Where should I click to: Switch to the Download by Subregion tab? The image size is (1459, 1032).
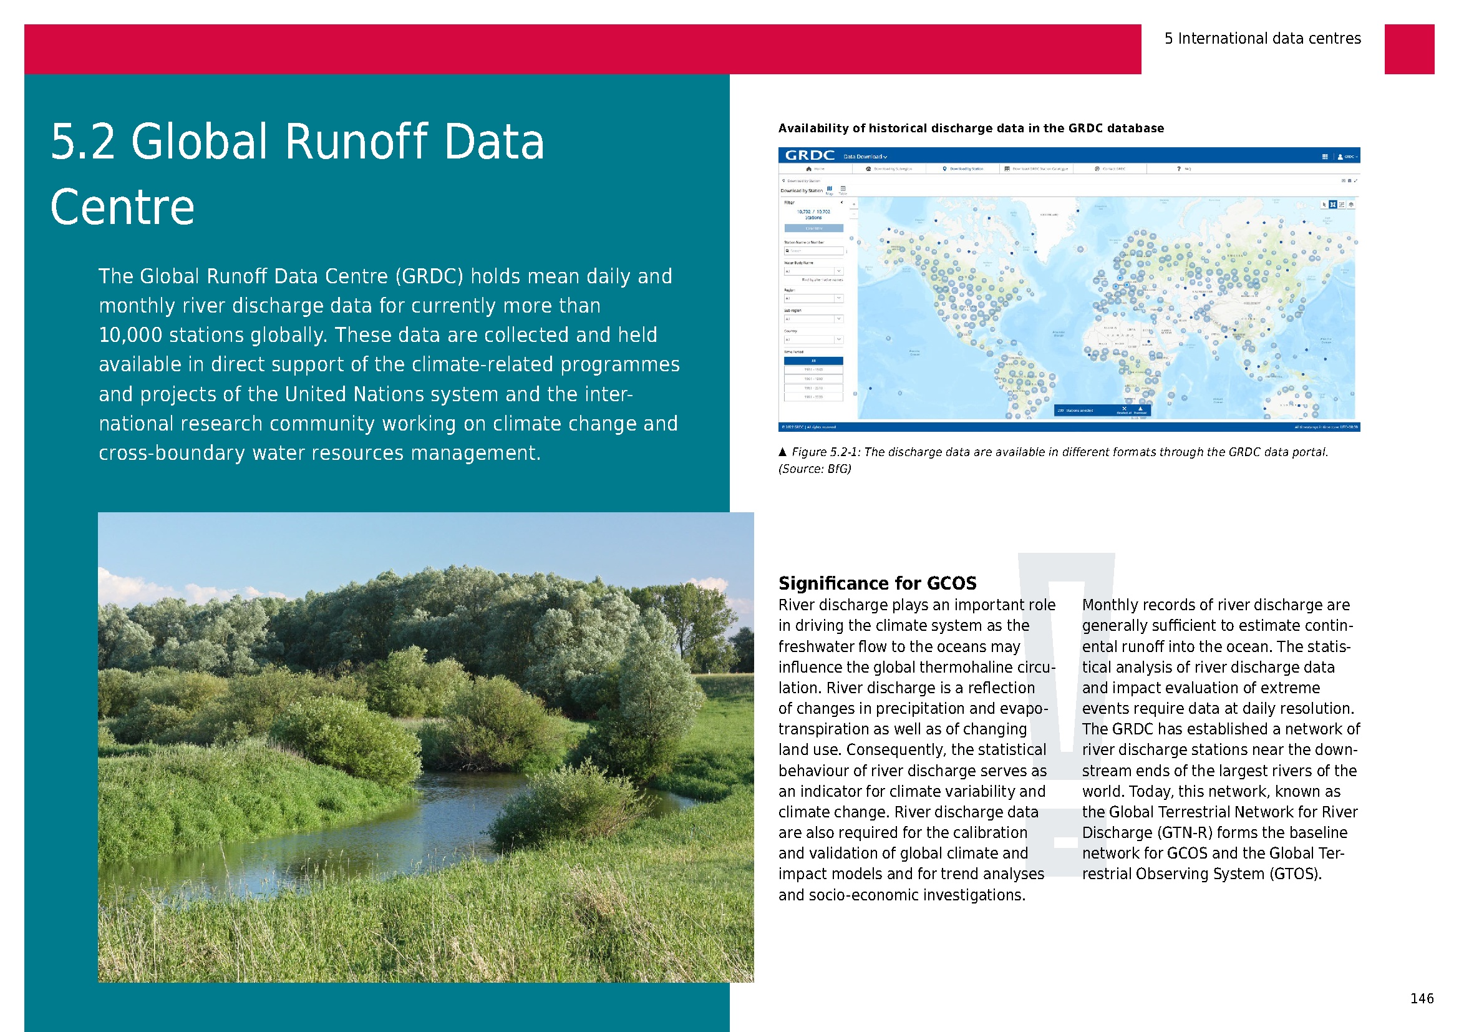[x=889, y=169]
